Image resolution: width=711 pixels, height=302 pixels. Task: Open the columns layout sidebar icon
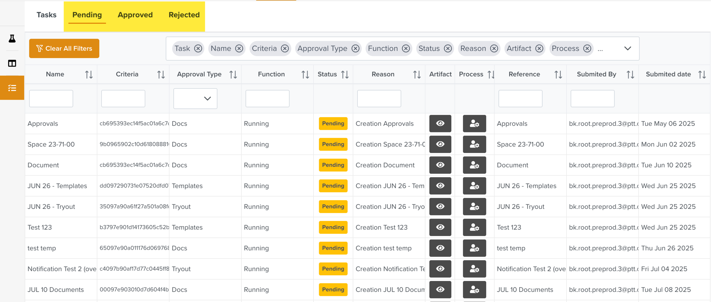pyautogui.click(x=12, y=63)
